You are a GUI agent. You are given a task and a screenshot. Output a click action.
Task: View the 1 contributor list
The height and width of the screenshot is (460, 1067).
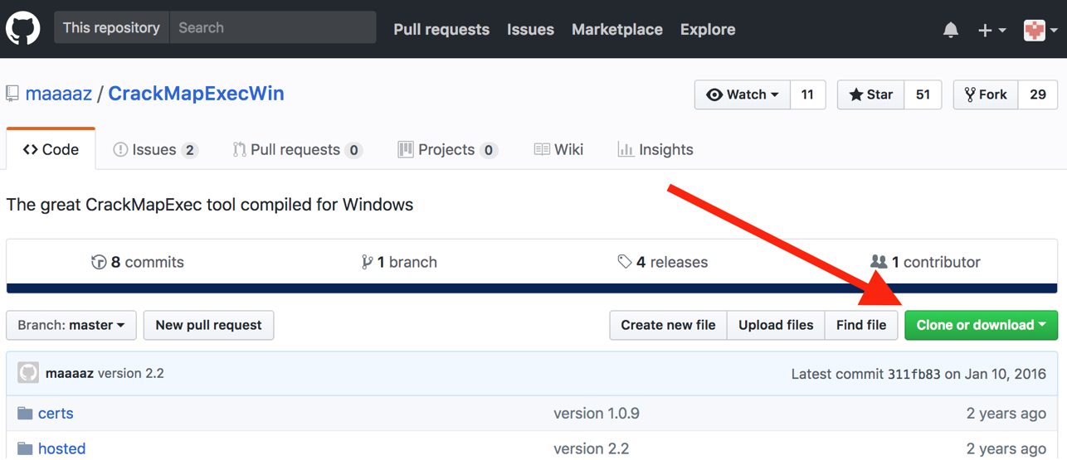pos(925,262)
